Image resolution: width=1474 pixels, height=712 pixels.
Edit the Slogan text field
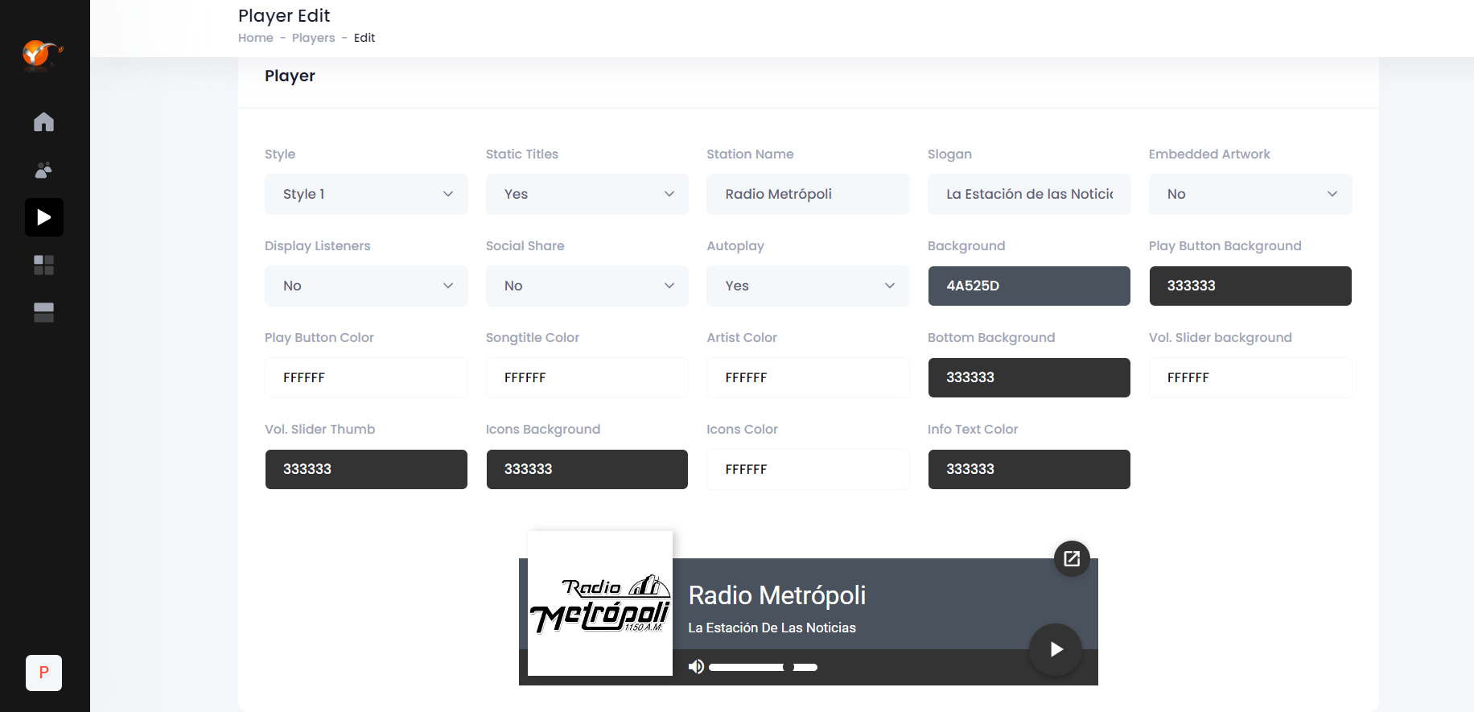pos(1029,194)
